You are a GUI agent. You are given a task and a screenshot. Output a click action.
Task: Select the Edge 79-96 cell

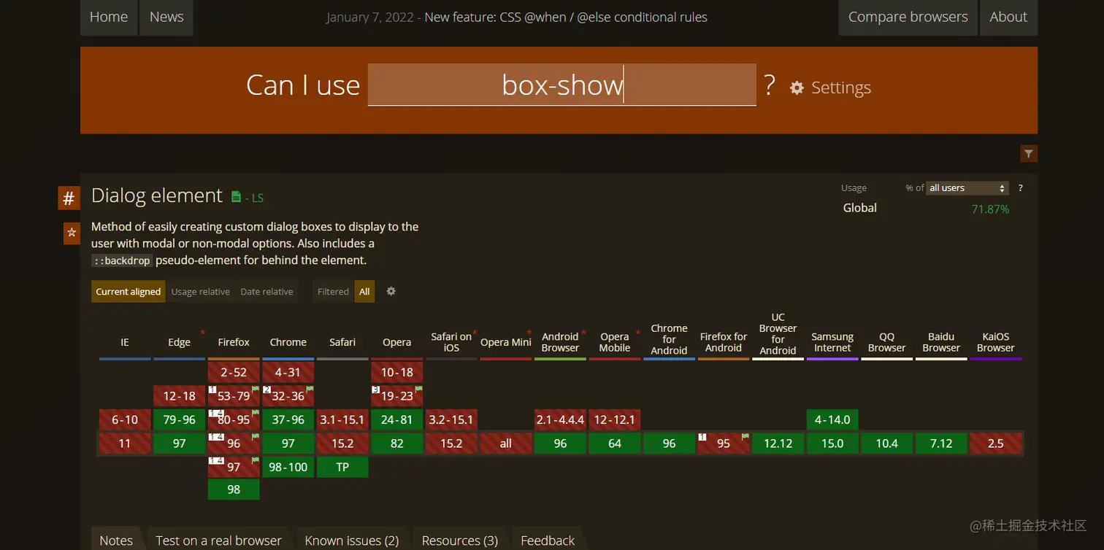179,419
